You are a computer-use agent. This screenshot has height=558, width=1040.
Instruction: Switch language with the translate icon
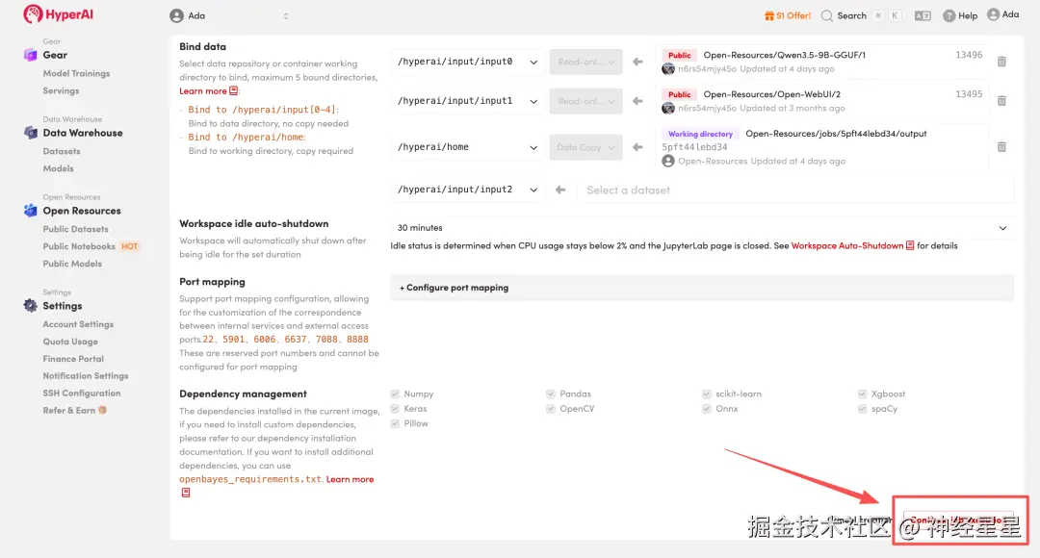pyautogui.click(x=923, y=16)
